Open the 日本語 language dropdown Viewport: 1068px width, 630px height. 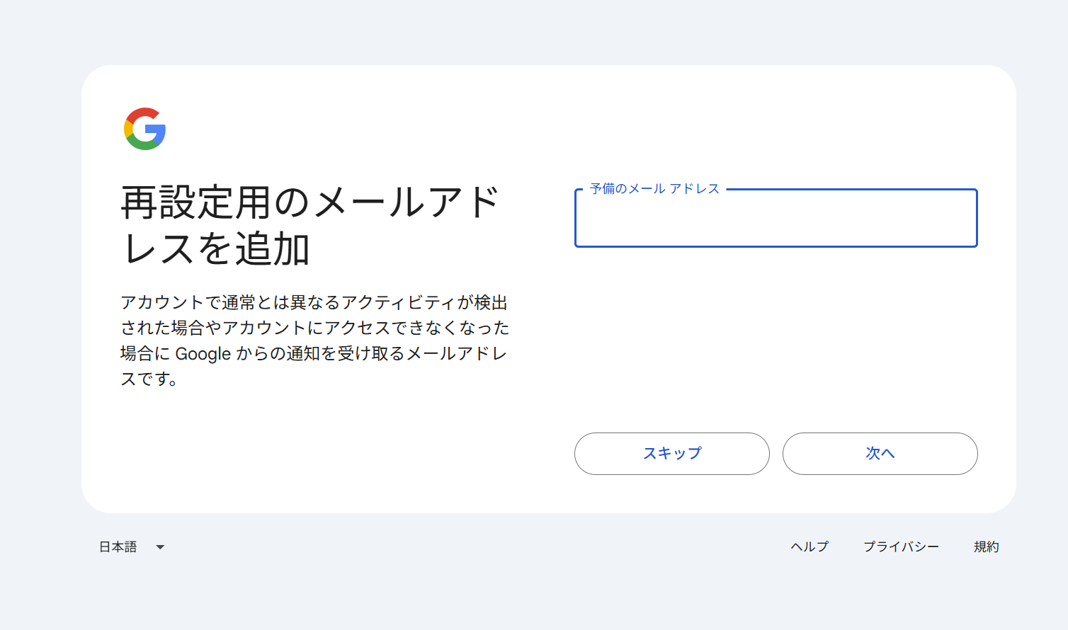pyautogui.click(x=132, y=547)
